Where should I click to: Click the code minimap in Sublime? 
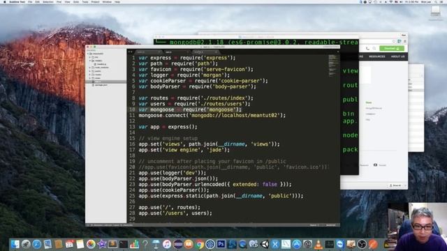(x=332, y=66)
